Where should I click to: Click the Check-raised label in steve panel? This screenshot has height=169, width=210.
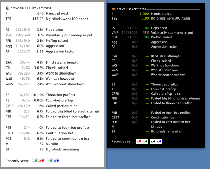point(161,61)
